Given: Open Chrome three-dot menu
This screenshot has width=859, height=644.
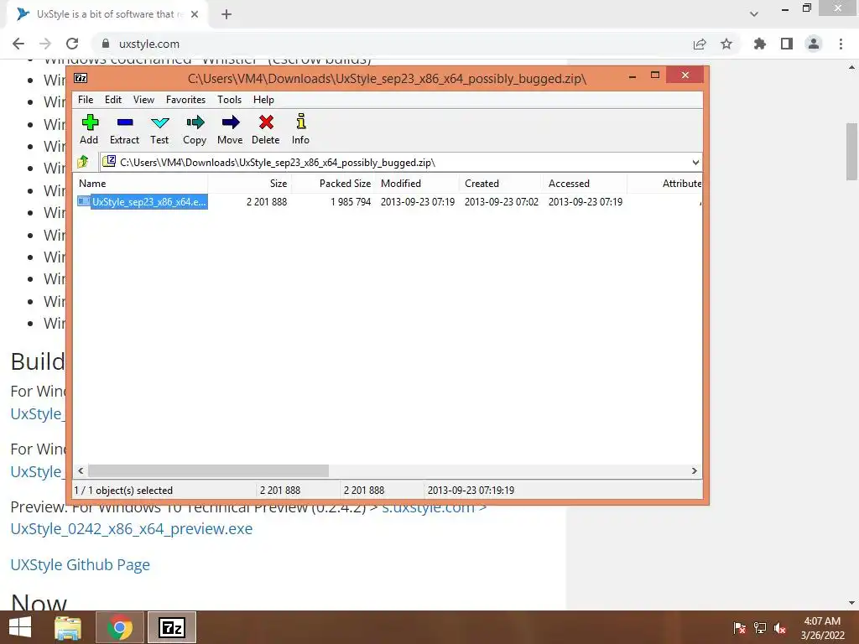Looking at the screenshot, I should 841,44.
